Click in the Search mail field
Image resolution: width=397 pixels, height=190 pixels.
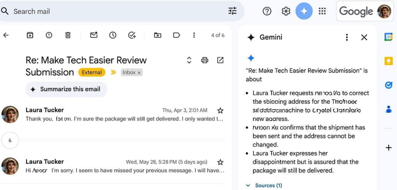[x=116, y=11]
